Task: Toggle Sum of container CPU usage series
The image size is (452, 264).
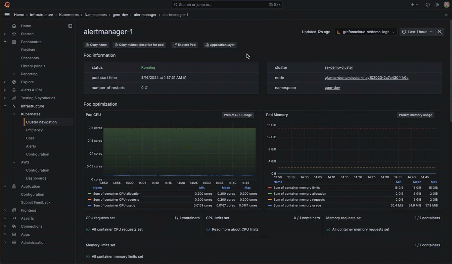Action: 114,206
